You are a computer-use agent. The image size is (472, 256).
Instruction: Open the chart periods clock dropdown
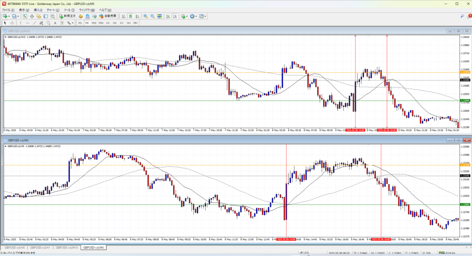196,16
